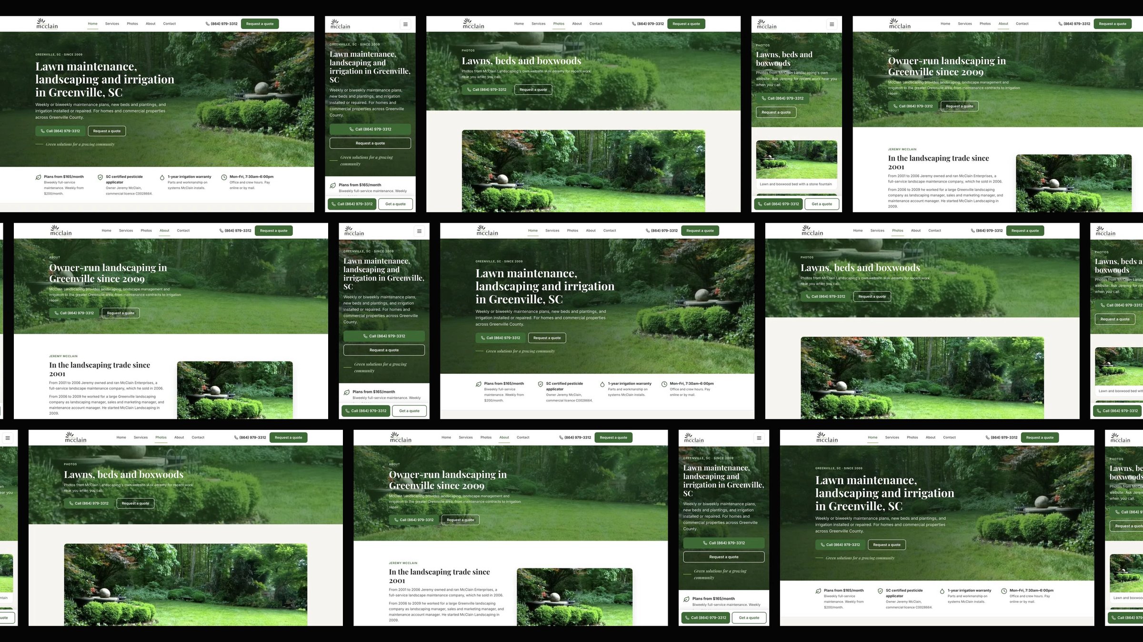
Task: Click McClain logo in bottom-row desktop Home mockup
Action: click(x=827, y=438)
